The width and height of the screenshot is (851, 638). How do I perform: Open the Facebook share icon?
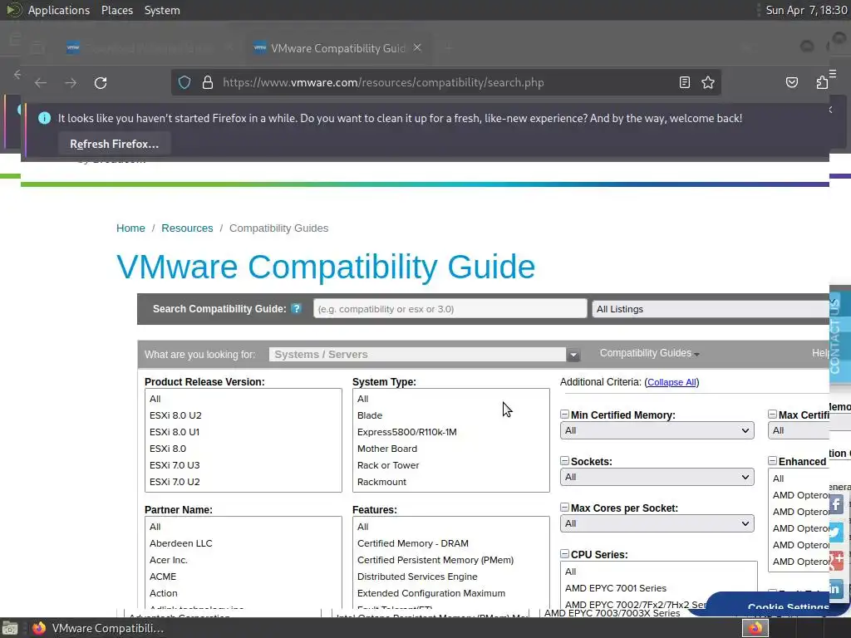click(836, 504)
